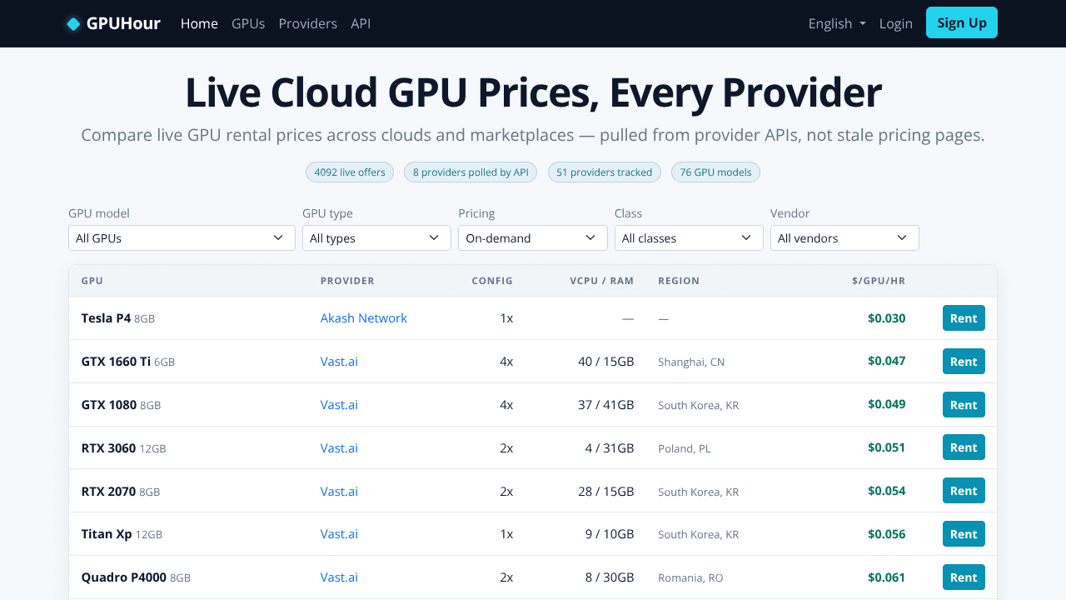This screenshot has width=1066, height=600.
Task: Rent the GTX 1660 Ti offer
Action: point(964,362)
